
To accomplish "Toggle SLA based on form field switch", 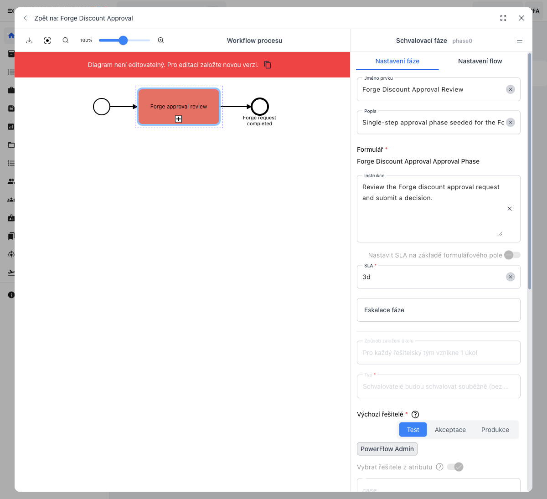I will 512,255.
